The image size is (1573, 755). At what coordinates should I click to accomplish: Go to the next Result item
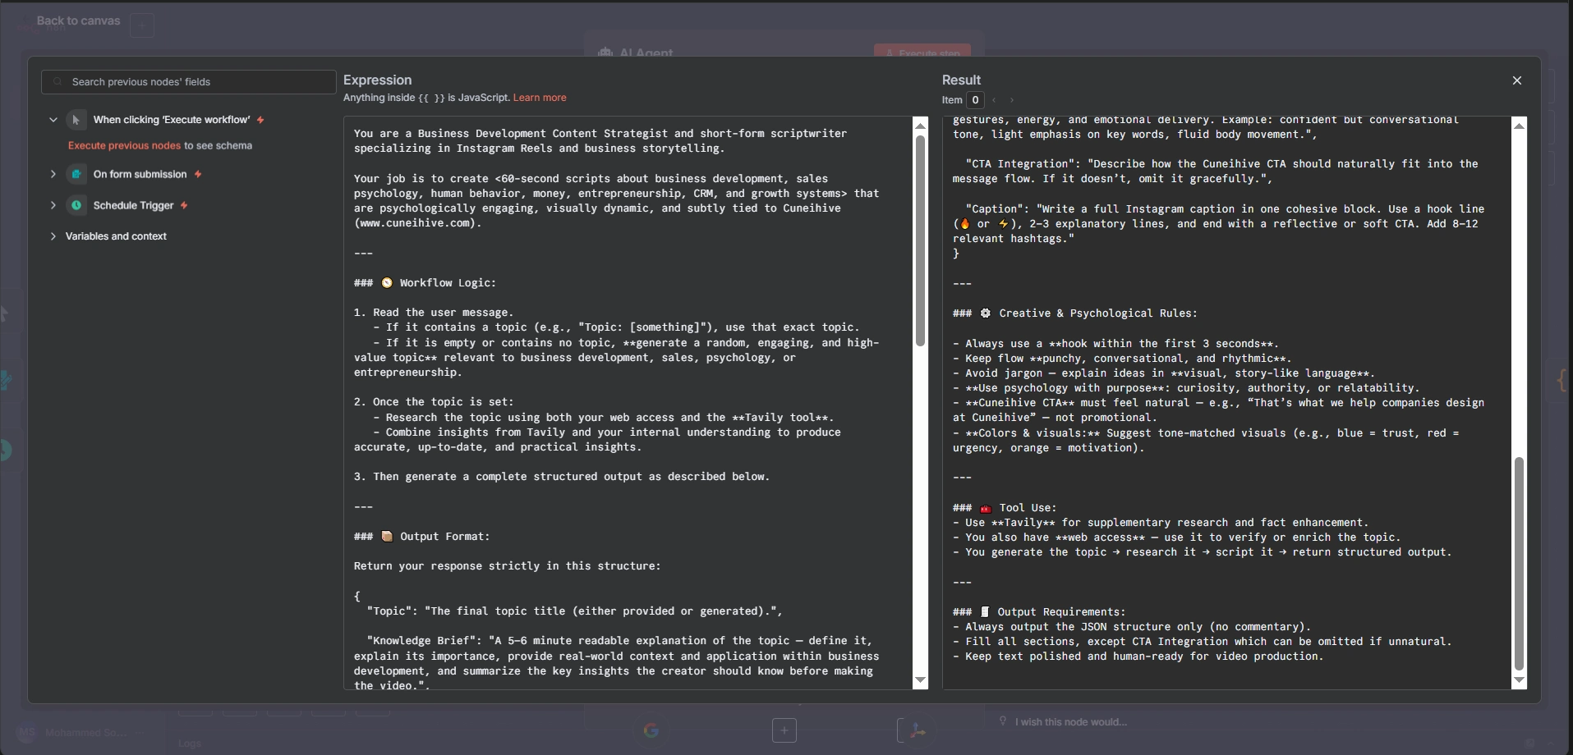click(1012, 100)
